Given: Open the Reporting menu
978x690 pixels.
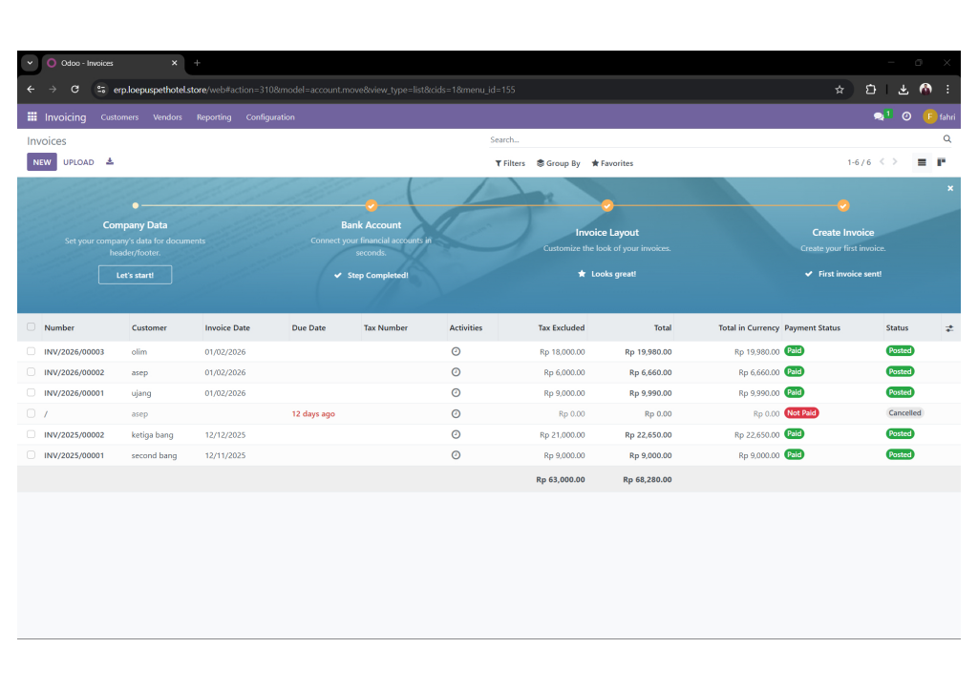Looking at the screenshot, I should tap(214, 117).
